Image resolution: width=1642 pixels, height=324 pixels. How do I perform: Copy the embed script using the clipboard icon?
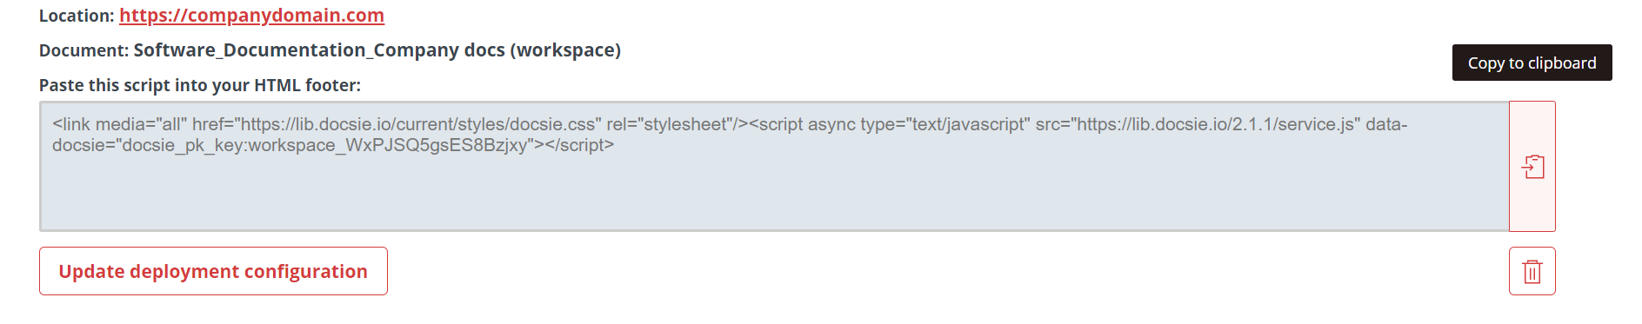(x=1532, y=167)
